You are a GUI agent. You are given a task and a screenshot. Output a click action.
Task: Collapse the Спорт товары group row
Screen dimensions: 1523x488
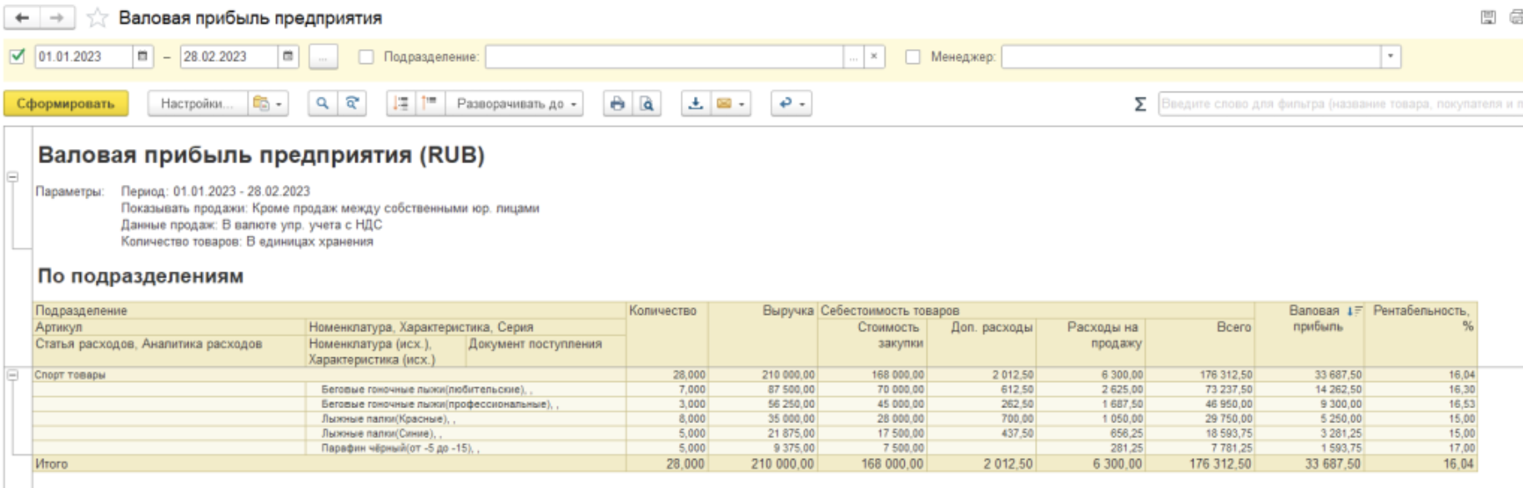[x=13, y=375]
